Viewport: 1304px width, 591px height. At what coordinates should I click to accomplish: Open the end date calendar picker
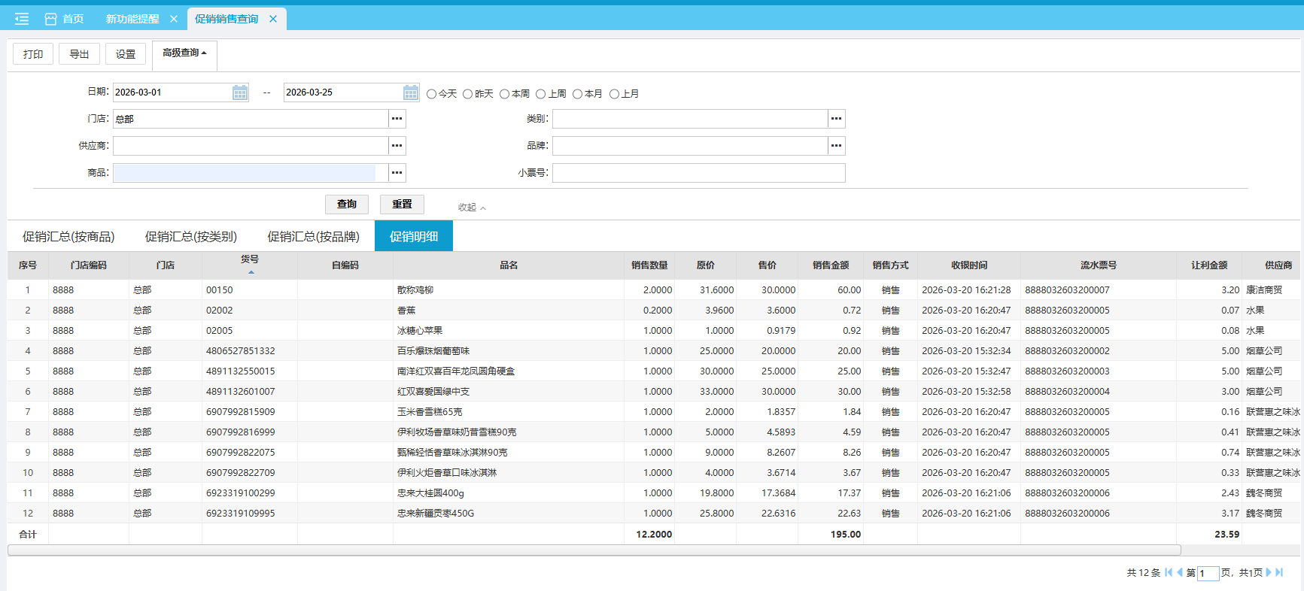click(411, 92)
